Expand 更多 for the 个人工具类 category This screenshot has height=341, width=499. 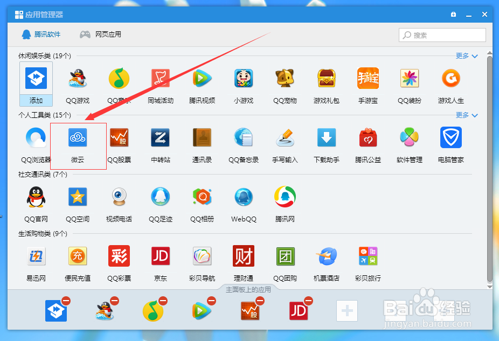pos(462,115)
